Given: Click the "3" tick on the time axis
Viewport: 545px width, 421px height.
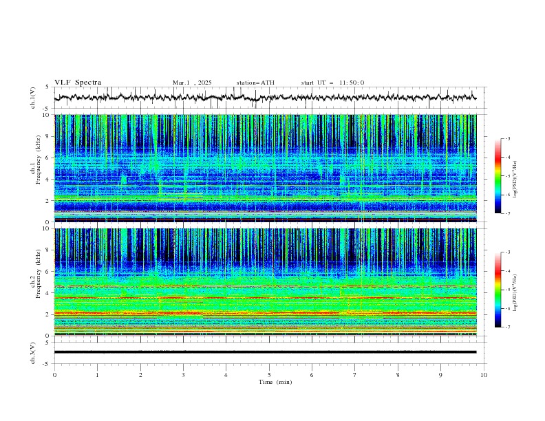Looking at the screenshot, I should [x=183, y=375].
